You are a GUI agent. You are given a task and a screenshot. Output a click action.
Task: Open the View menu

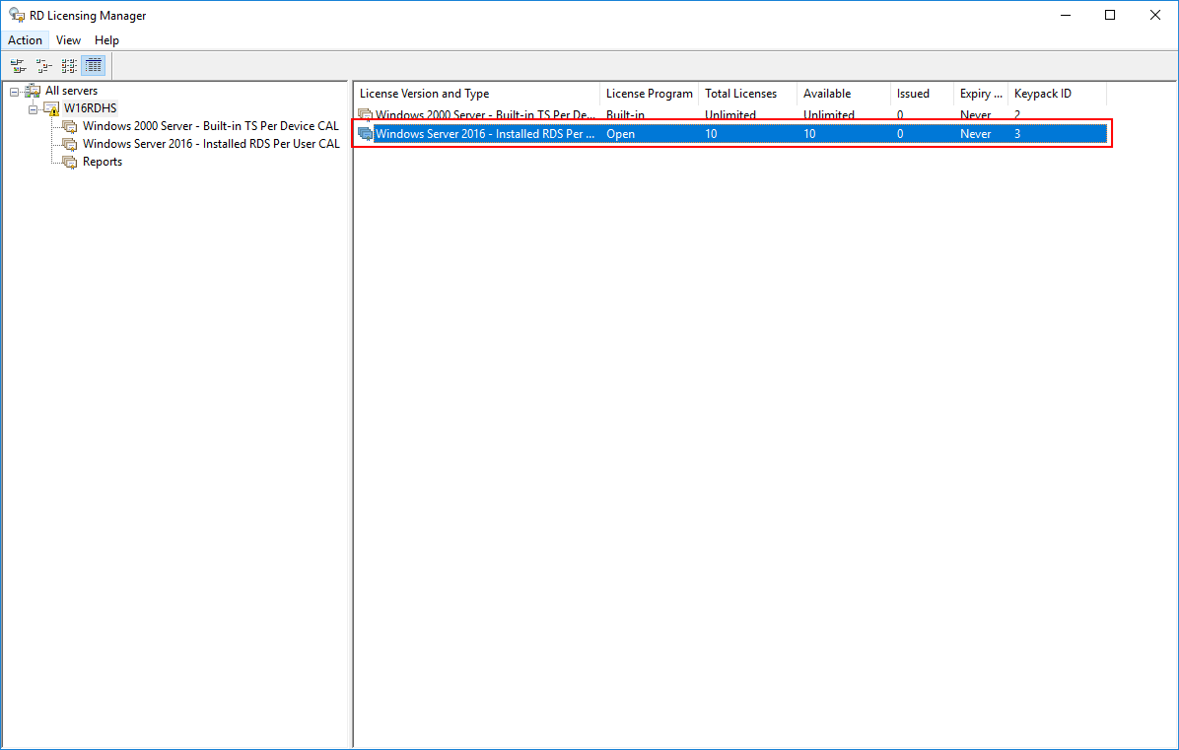point(68,40)
